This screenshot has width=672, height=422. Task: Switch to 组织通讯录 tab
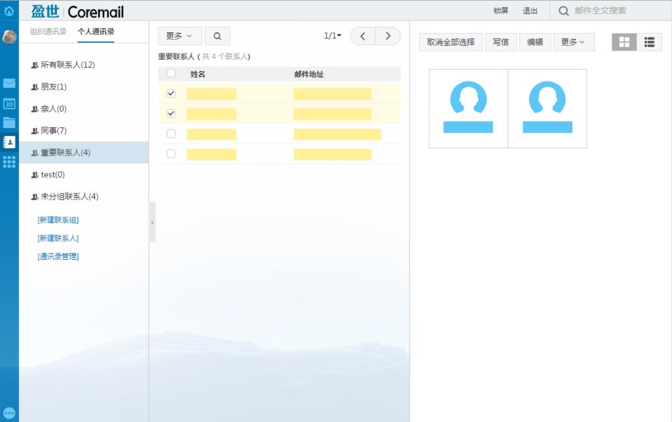[48, 32]
